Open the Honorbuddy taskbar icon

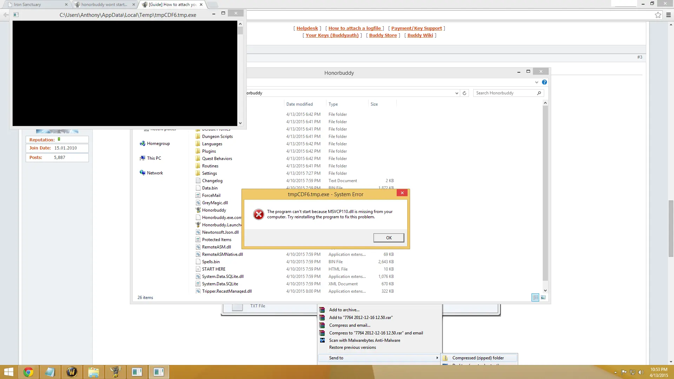tap(115, 372)
